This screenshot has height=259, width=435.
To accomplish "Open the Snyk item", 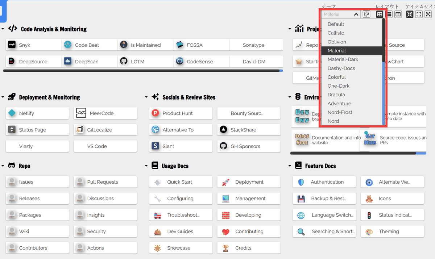I will (x=34, y=45).
